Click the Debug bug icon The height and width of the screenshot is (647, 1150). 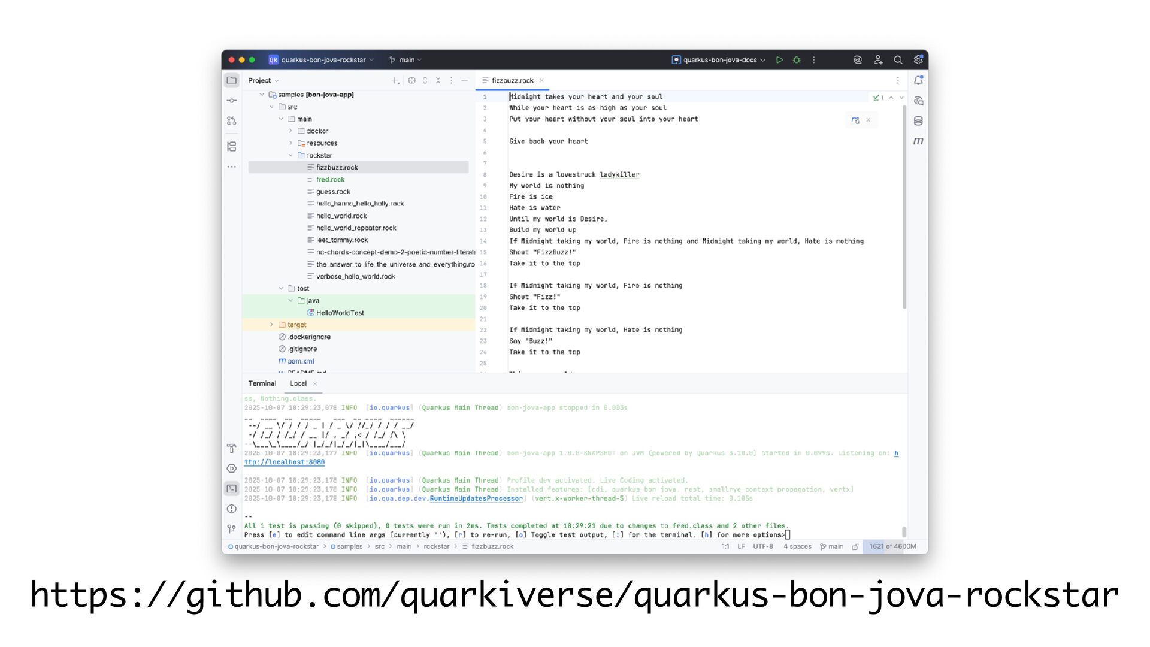(797, 60)
